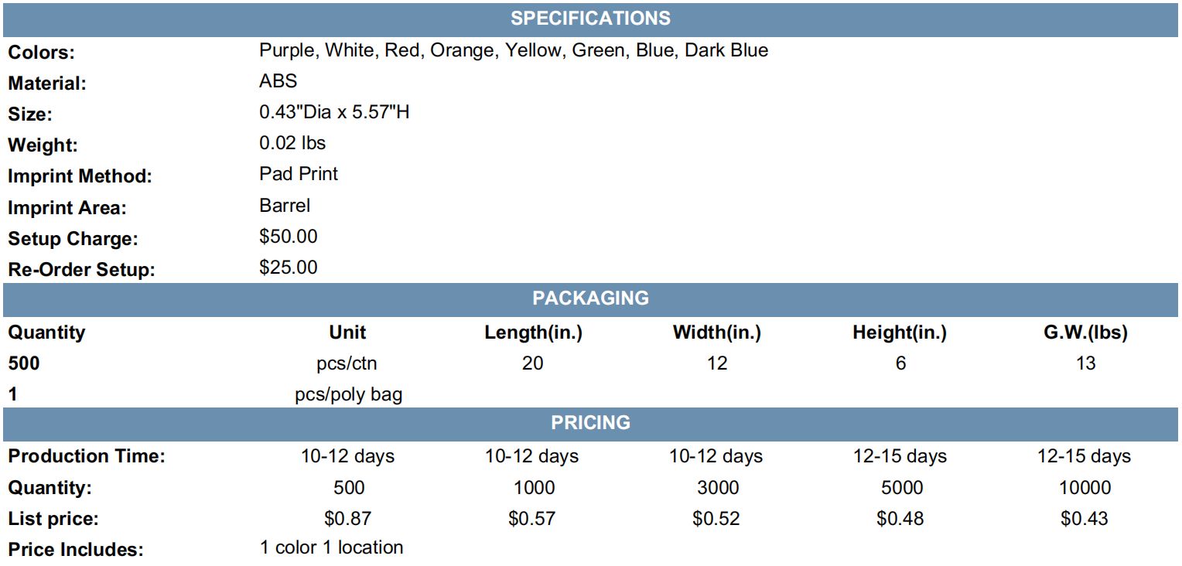
Task: Click the PACKAGING section header
Action: (x=591, y=298)
